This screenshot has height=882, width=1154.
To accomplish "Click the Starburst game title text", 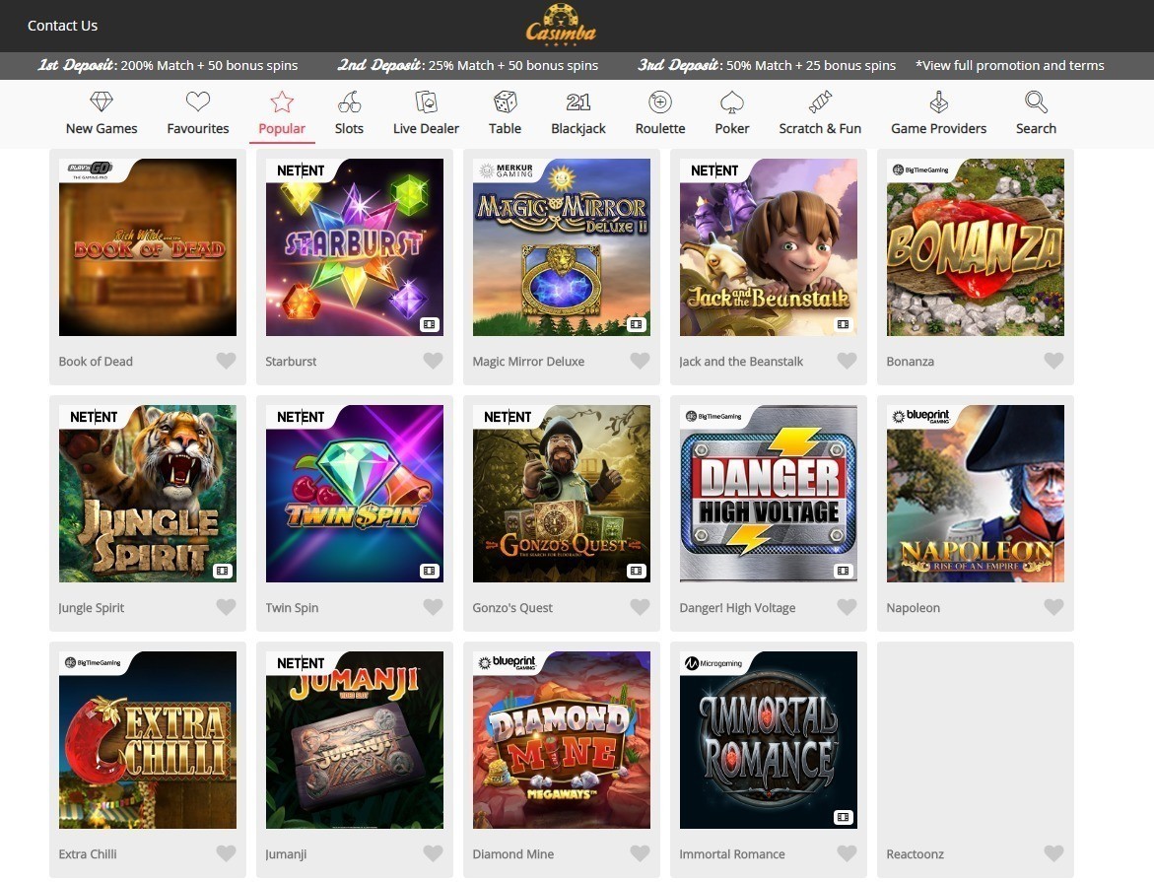I will [x=291, y=362].
